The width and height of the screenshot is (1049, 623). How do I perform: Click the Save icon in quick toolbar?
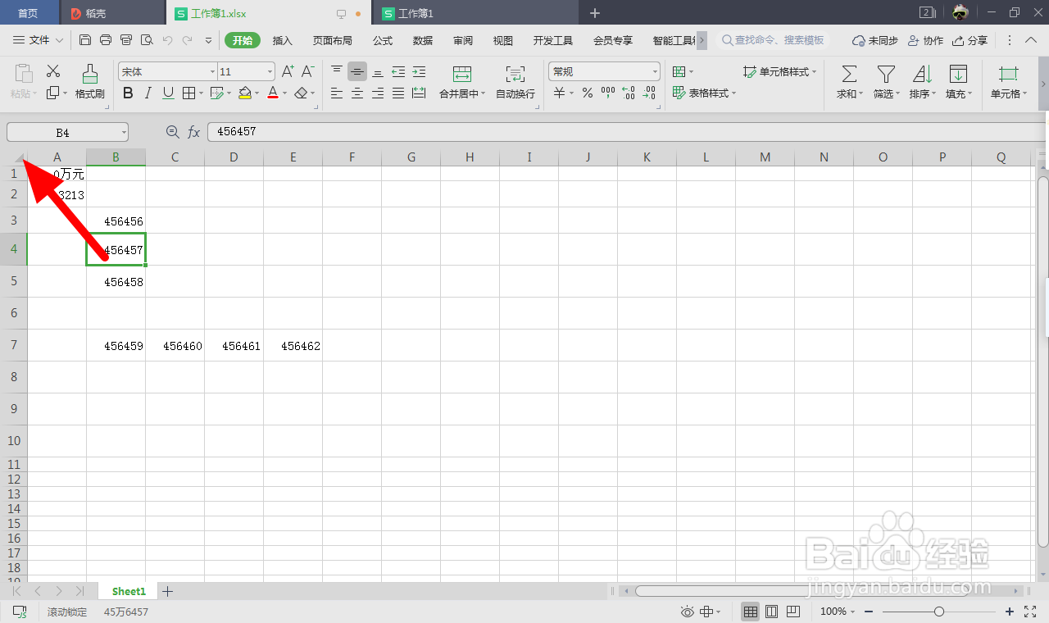(x=85, y=40)
